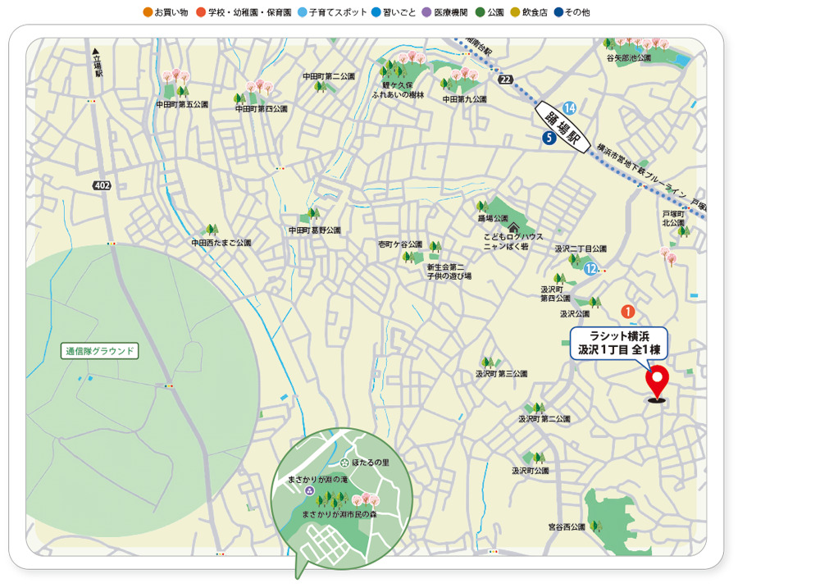Click the ほたるの里 round icon

pos(344,463)
